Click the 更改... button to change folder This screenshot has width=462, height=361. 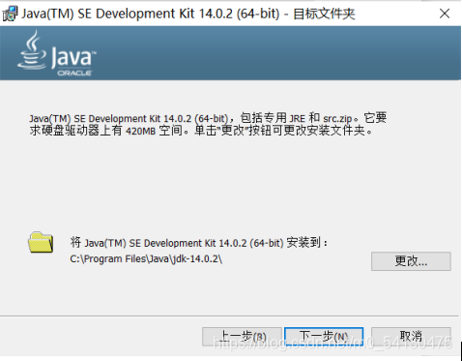411,261
